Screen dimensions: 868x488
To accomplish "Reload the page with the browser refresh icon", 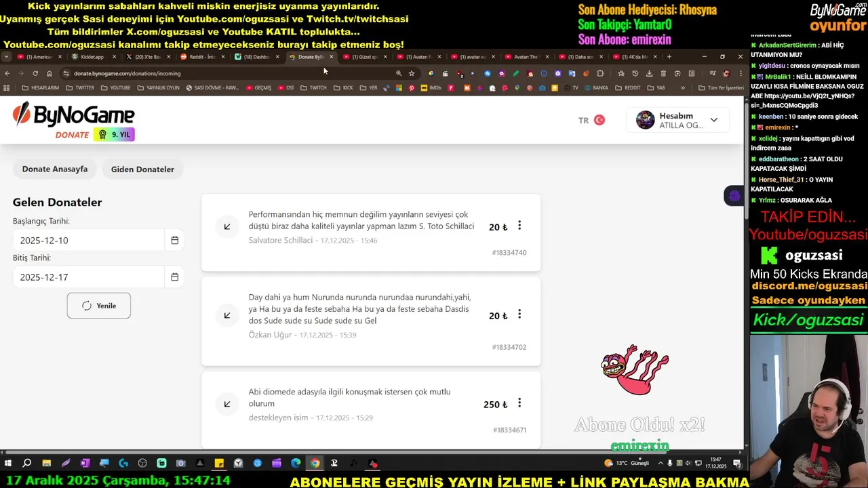I will pos(35,73).
